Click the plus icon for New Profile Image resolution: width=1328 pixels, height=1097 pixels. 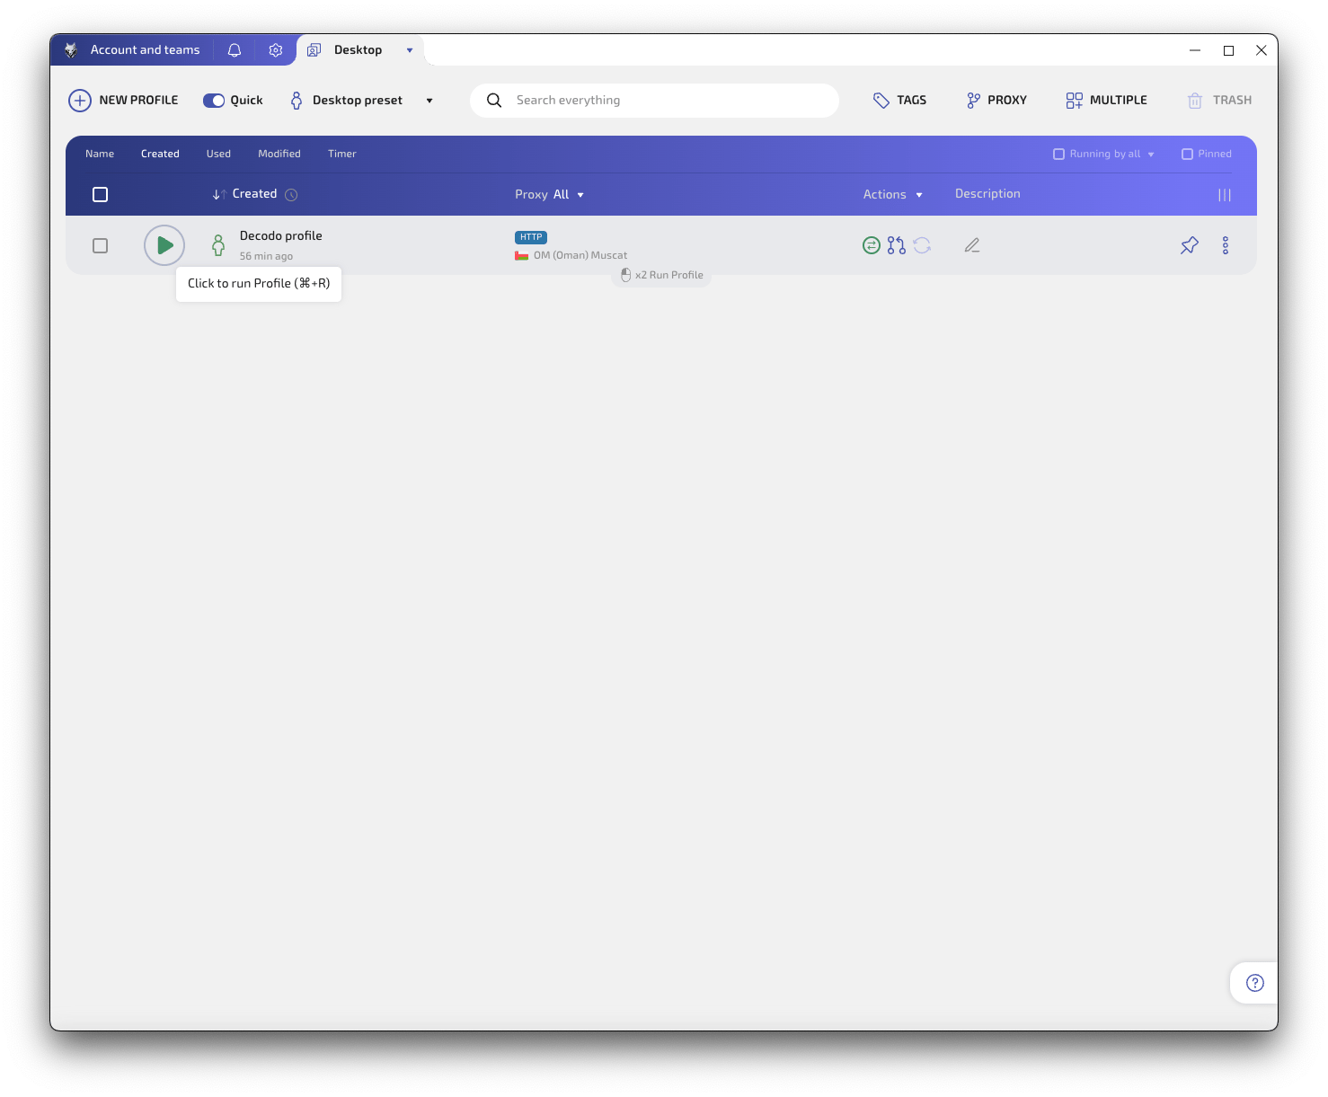coord(80,101)
